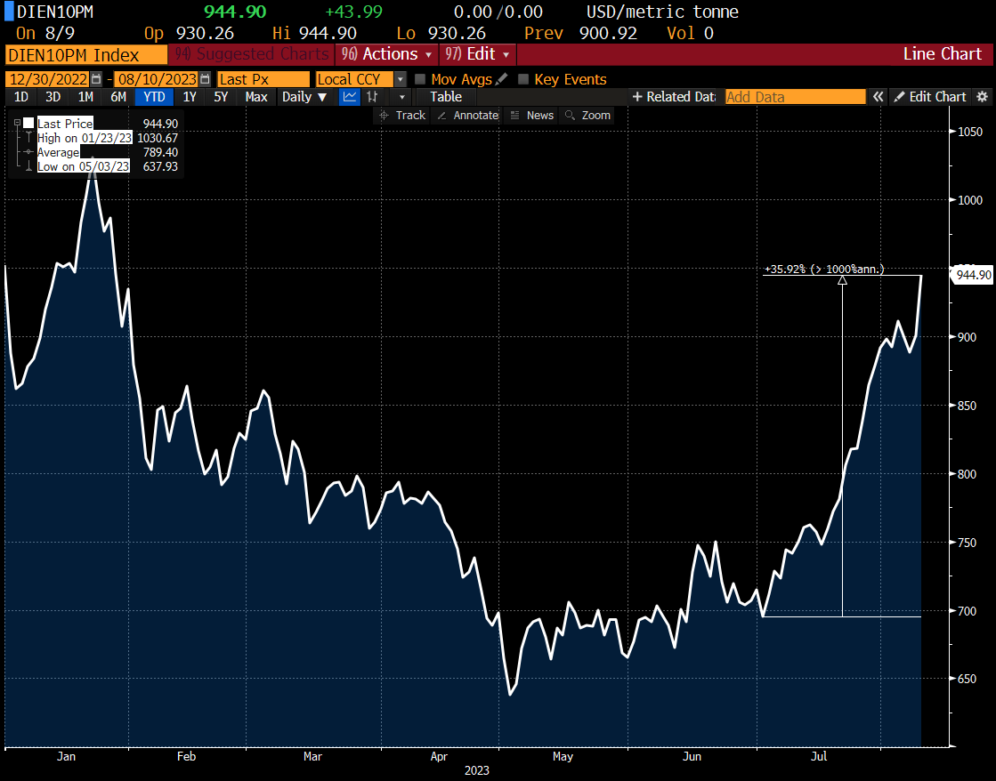The width and height of the screenshot is (996, 781).
Task: Edit moving averages with pencil icon
Action: click(x=502, y=79)
